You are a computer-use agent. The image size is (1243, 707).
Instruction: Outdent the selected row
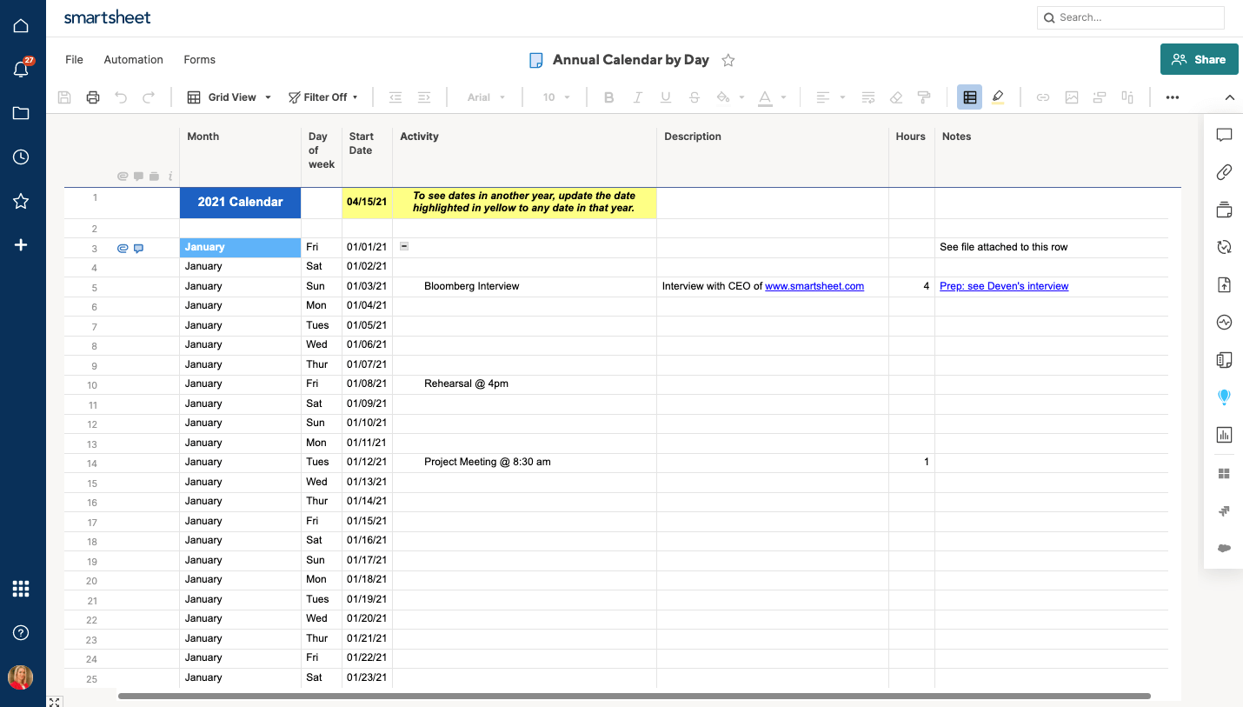[395, 97]
